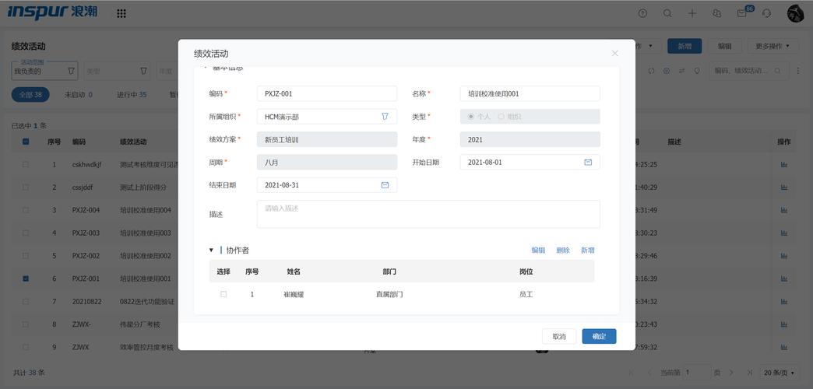Open the 更多操作 dropdown
This screenshot has width=813, height=389.
773,46
